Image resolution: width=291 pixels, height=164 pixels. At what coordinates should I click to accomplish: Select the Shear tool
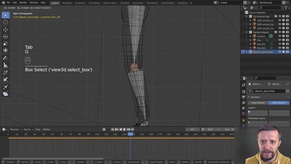[x=5, y=94]
